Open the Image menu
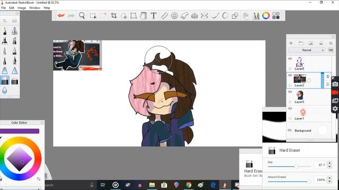339x190 pixels. (x=22, y=8)
